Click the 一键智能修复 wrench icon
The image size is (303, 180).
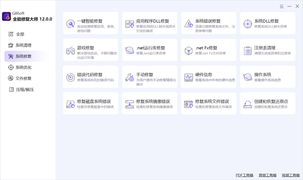tap(70, 24)
